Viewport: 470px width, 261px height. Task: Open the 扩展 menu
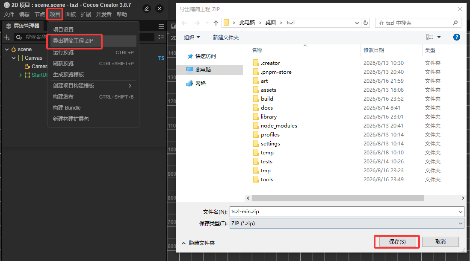tap(86, 14)
